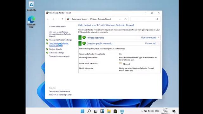Click the Back navigation arrow

click(48, 19)
